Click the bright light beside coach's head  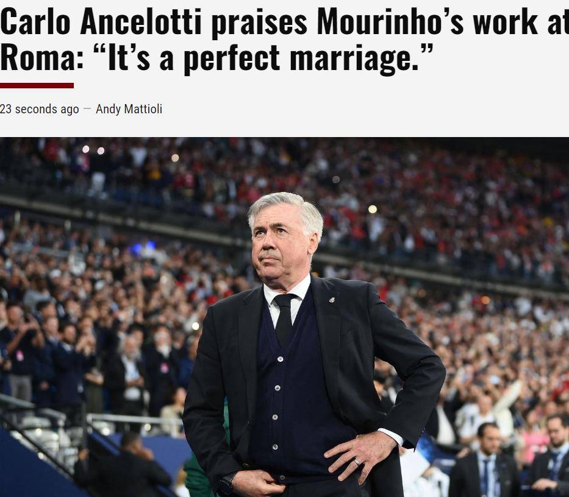[372, 209]
